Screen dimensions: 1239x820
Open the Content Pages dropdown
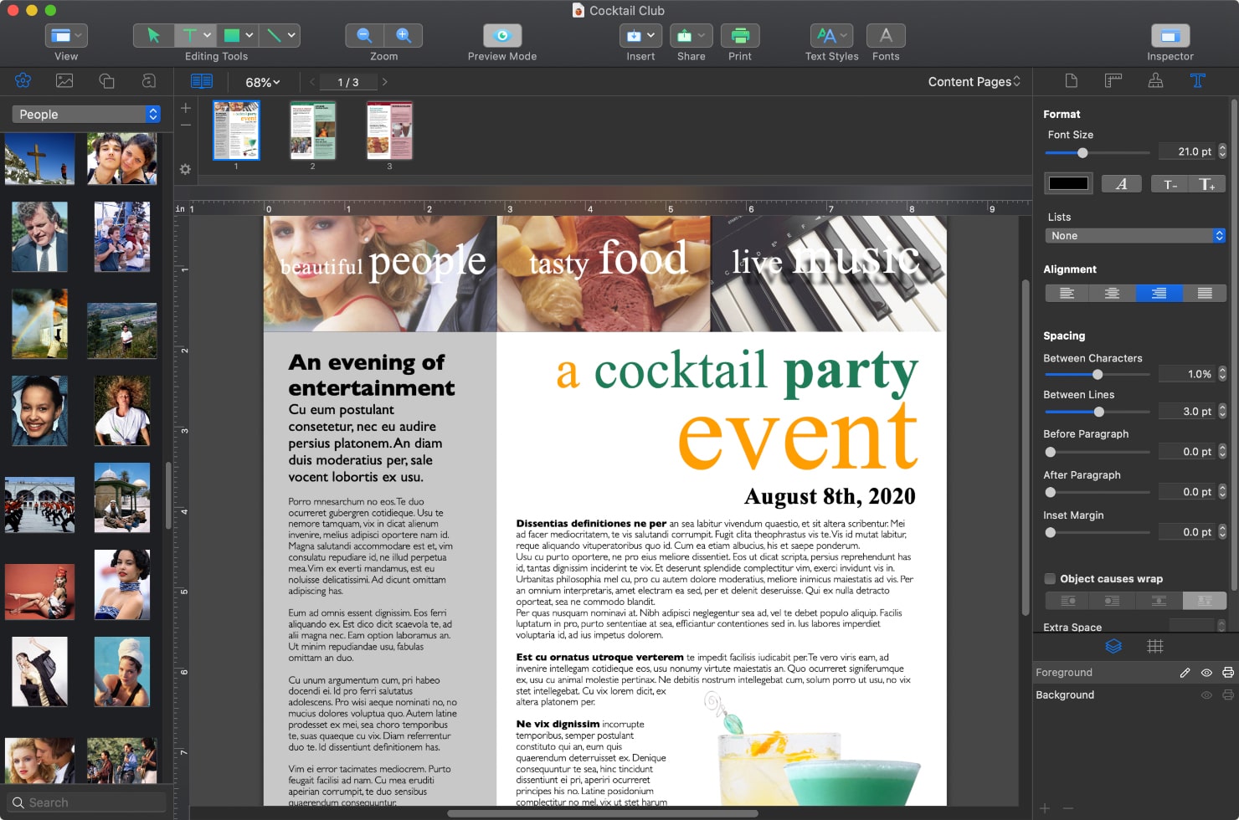[x=974, y=81]
